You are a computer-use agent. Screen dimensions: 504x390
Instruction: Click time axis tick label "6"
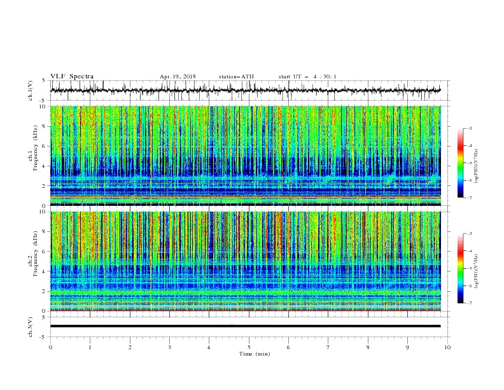(288, 347)
